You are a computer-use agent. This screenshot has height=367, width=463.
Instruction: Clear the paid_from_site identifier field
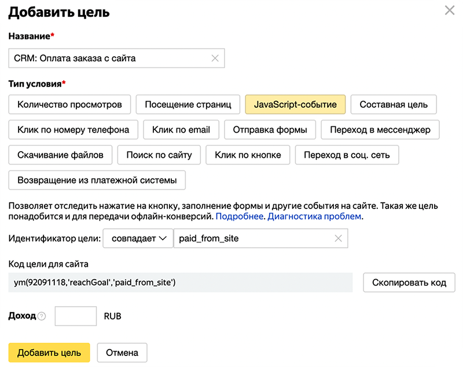339,238
